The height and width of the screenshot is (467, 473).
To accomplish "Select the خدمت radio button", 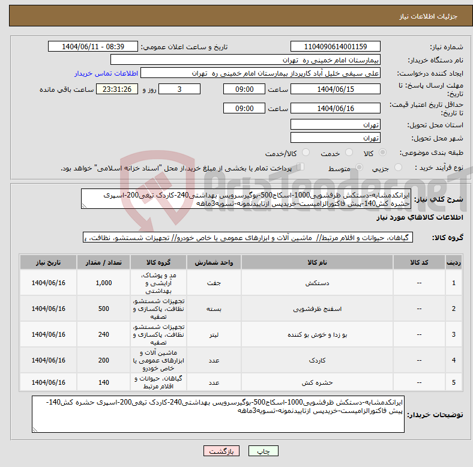I will click(349, 152).
